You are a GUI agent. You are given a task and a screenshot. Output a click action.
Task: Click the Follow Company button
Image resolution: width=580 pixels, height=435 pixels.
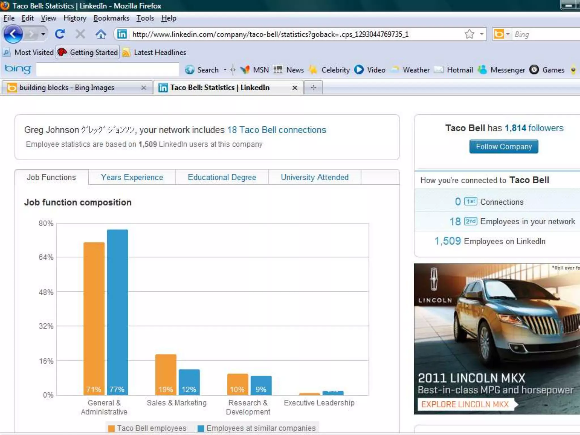coord(504,146)
